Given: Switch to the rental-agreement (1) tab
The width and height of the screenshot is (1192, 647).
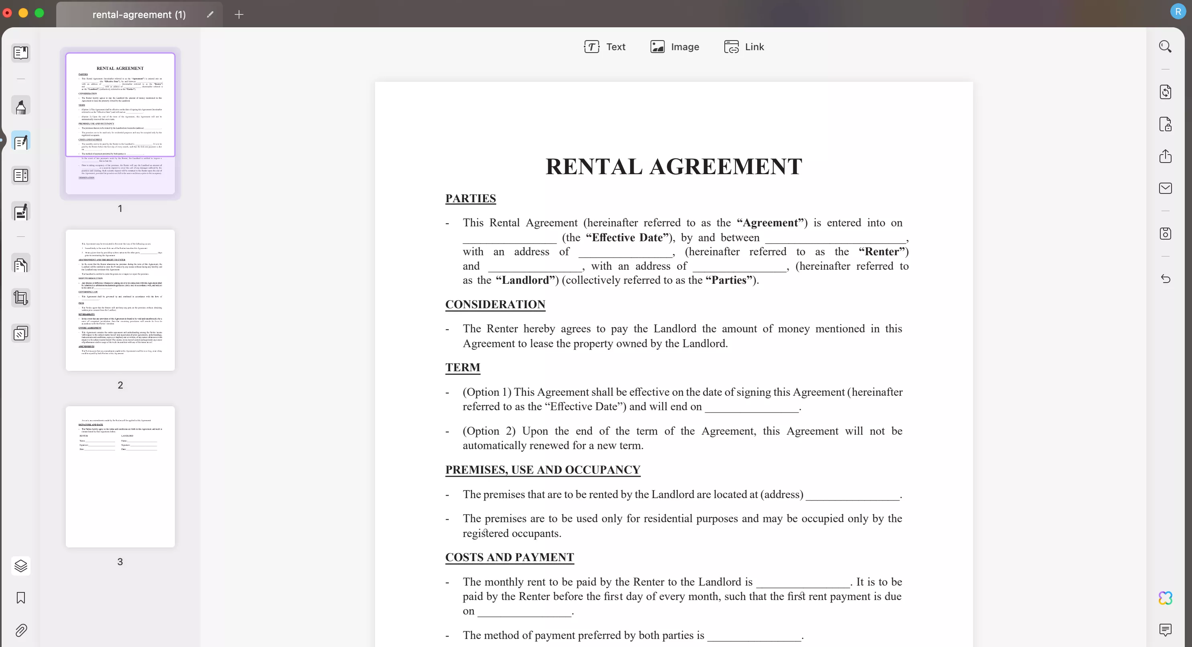Looking at the screenshot, I should point(139,14).
